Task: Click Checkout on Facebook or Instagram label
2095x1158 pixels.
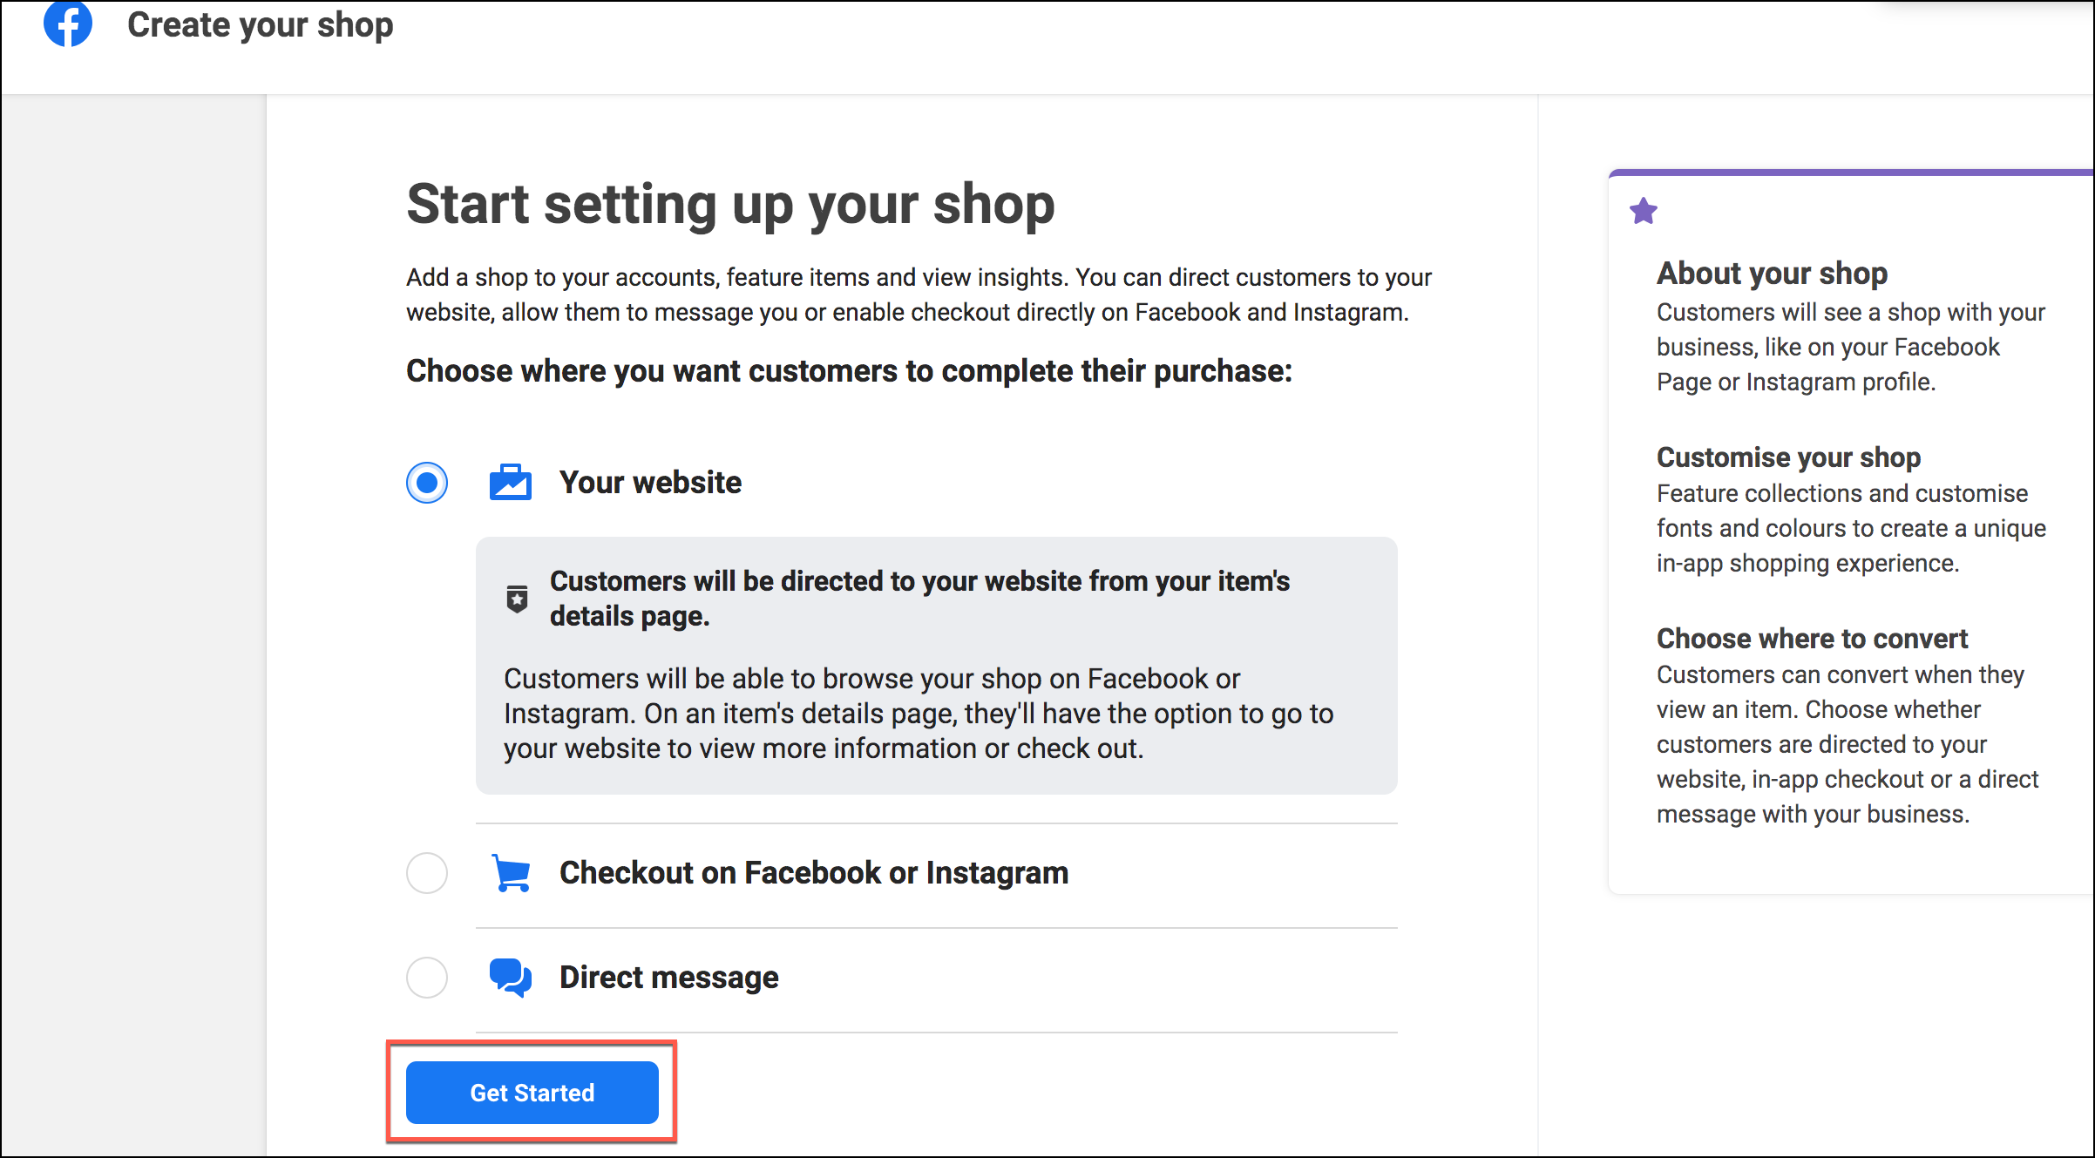Action: click(x=814, y=873)
